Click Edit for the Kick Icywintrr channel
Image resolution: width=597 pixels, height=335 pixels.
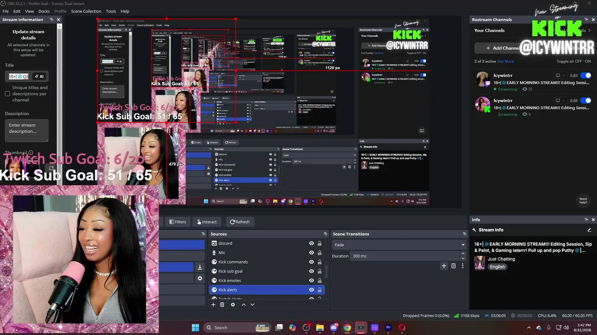[574, 100]
